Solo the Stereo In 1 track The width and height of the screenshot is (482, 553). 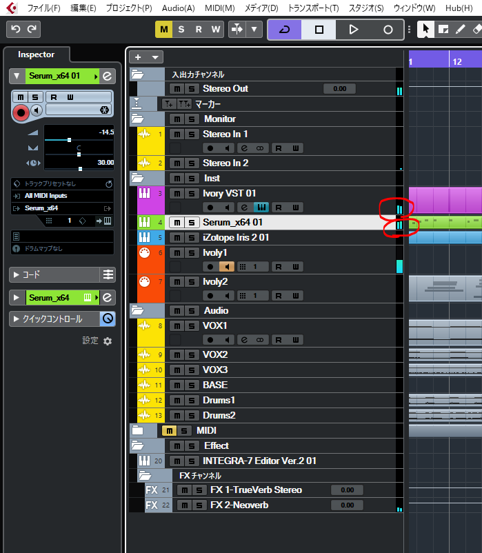click(x=192, y=134)
